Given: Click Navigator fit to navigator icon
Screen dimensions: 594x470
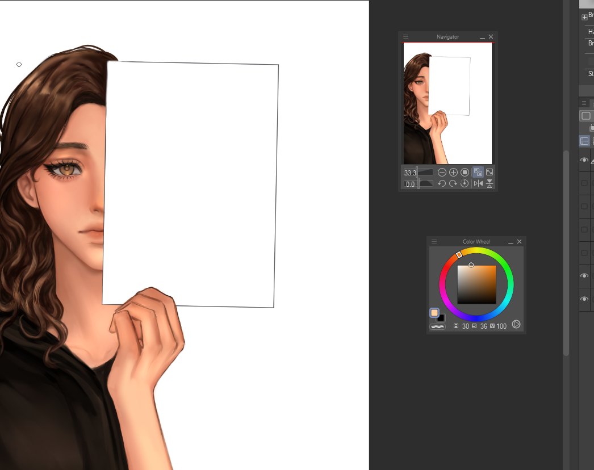Looking at the screenshot, I should tap(490, 172).
